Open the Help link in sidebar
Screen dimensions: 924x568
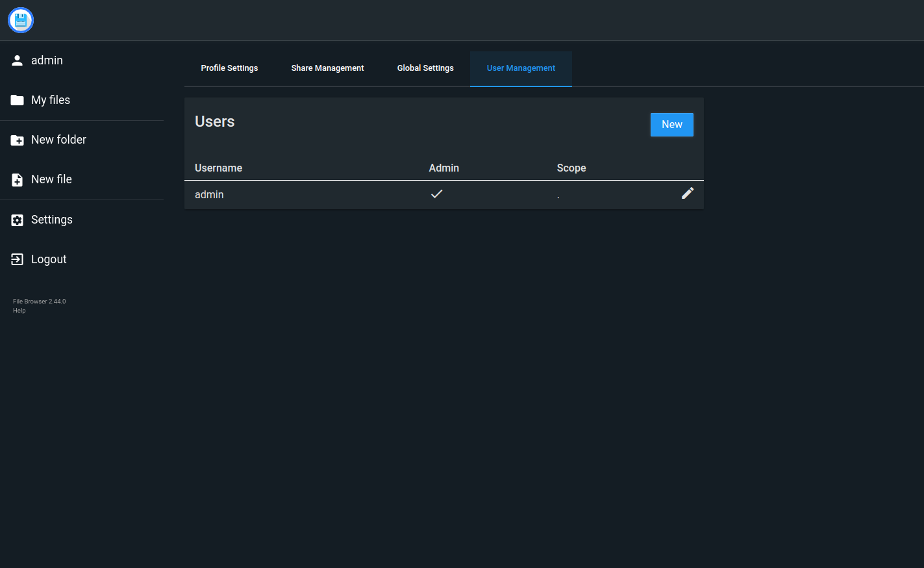(x=19, y=311)
